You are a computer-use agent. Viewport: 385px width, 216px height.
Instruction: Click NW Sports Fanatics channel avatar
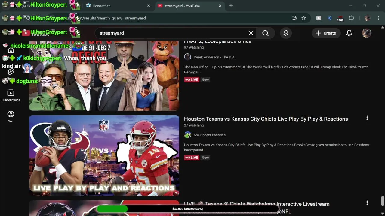tap(188, 135)
